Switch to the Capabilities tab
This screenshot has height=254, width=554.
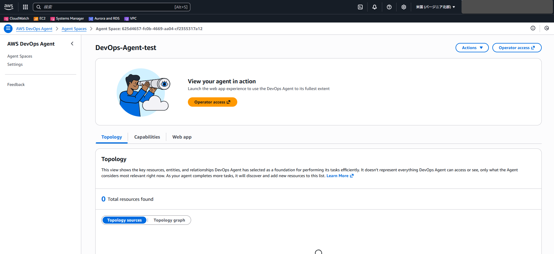point(147,137)
